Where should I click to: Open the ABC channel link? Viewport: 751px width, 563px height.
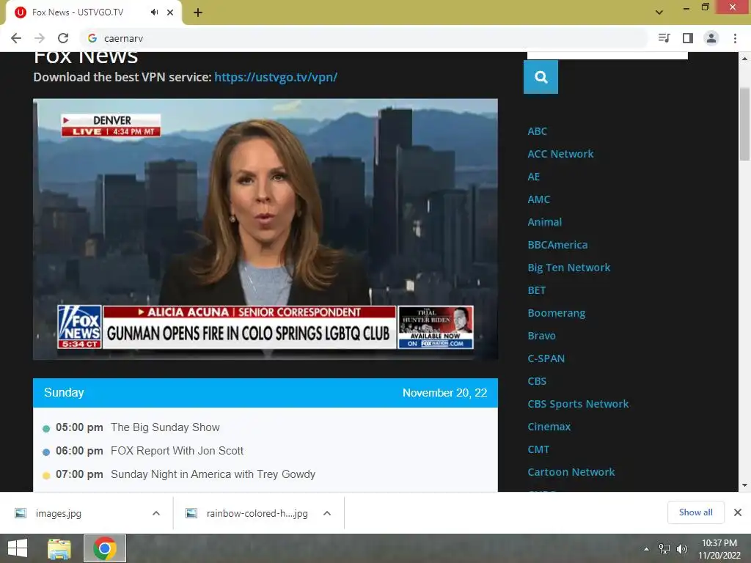coord(538,131)
